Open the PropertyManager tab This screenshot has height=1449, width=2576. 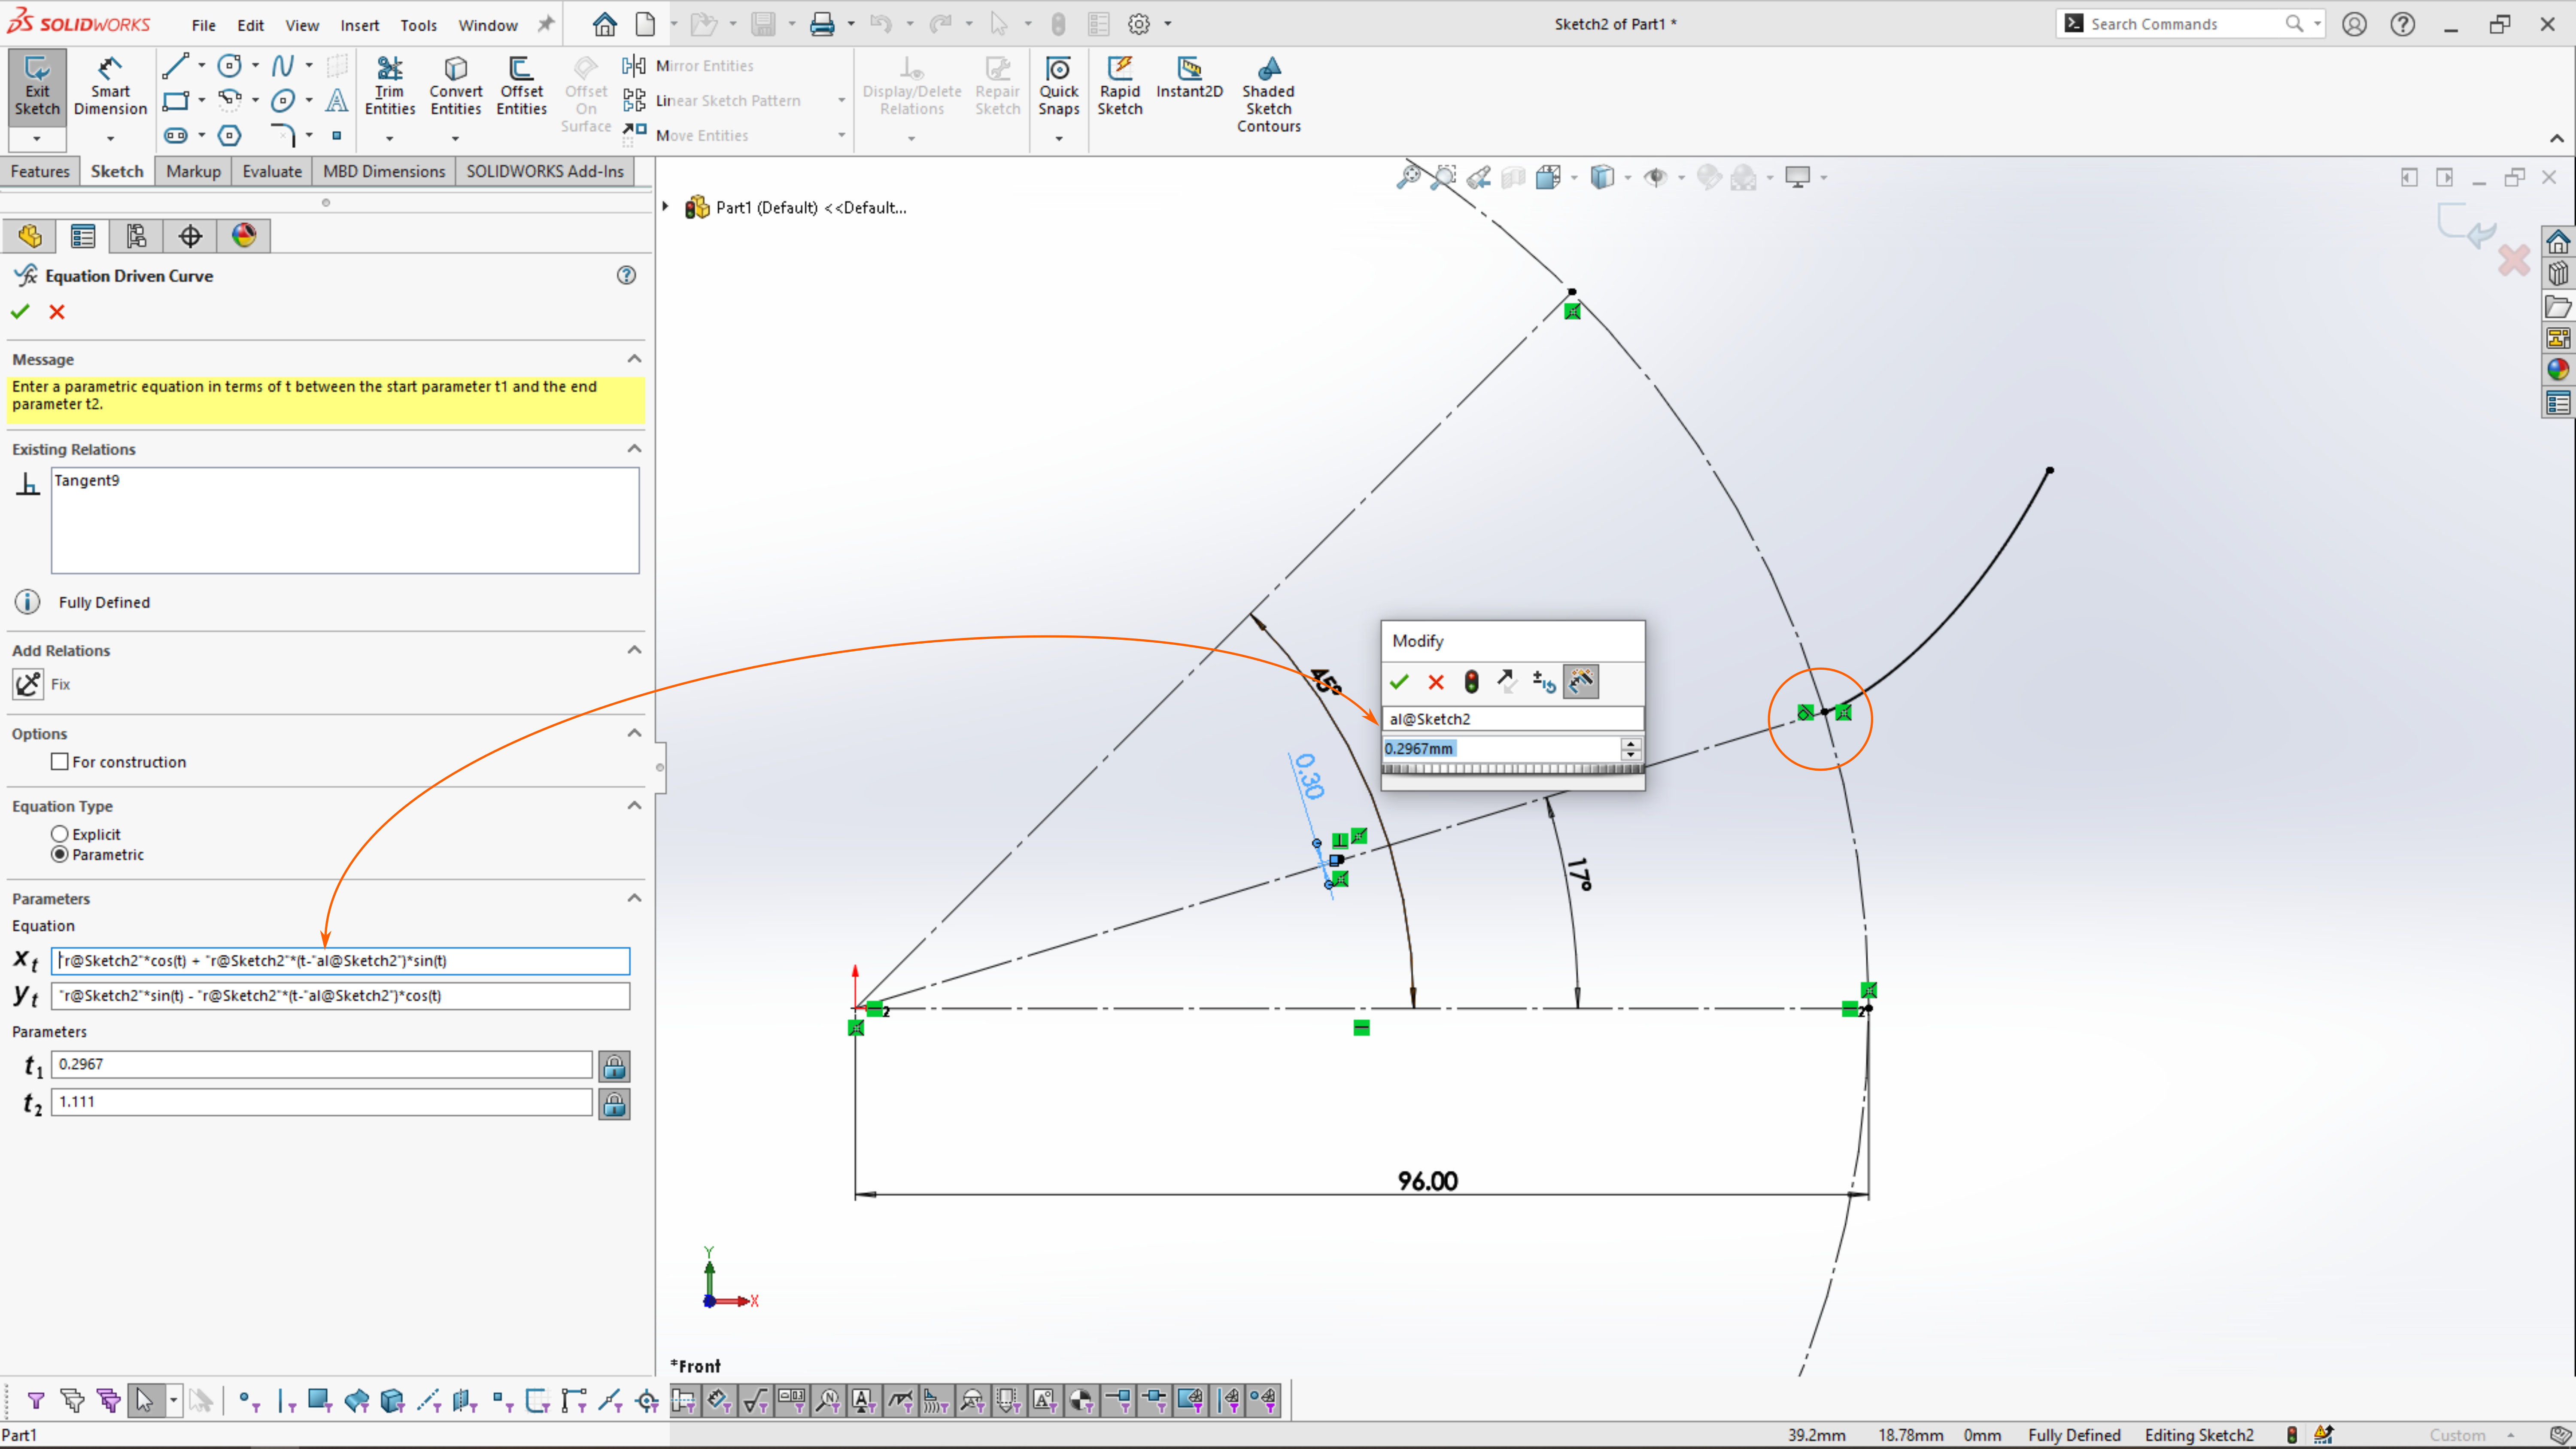tap(83, 236)
